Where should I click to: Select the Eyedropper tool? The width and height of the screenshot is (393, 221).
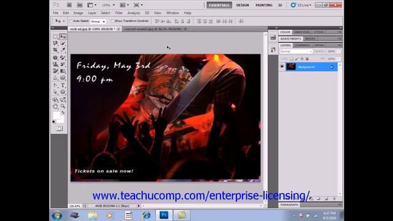tap(63, 50)
